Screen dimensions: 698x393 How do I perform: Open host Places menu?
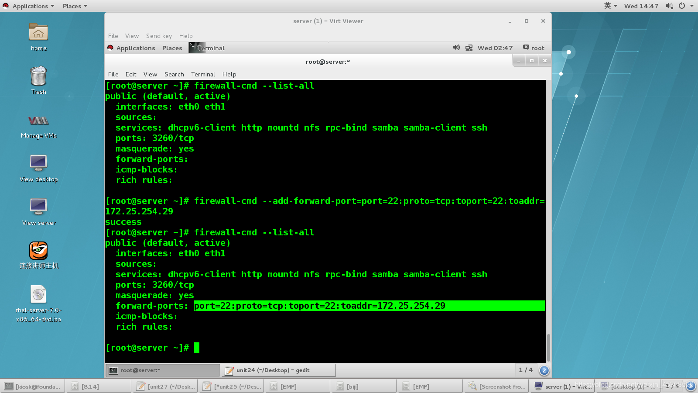point(75,6)
